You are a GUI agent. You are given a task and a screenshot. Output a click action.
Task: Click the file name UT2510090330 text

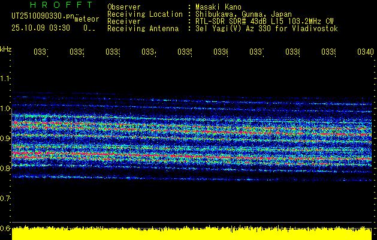pos(43,16)
